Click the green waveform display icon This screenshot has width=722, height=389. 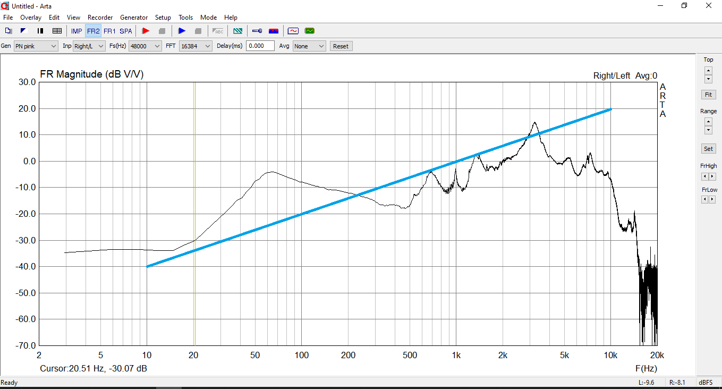click(309, 31)
